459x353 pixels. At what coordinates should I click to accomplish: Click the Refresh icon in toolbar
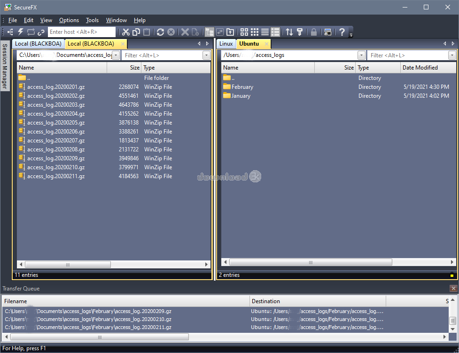point(160,32)
